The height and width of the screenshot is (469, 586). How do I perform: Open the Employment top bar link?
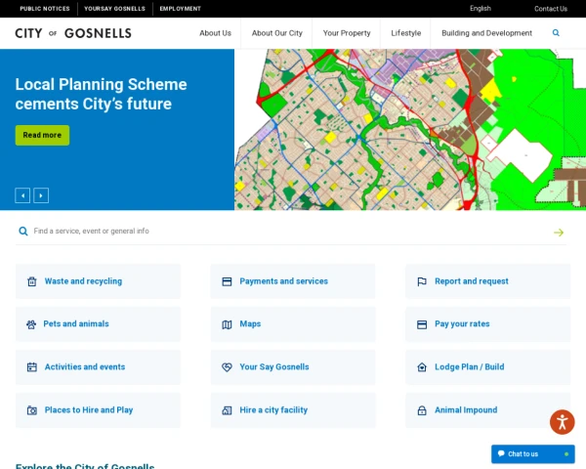click(180, 9)
